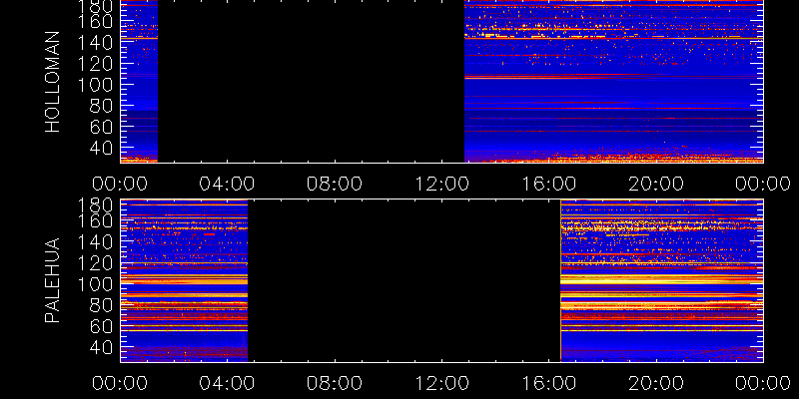This screenshot has height=399, width=799.
Task: Click the black data gap in HOLLOMAN spectrogram
Action: click(311, 82)
